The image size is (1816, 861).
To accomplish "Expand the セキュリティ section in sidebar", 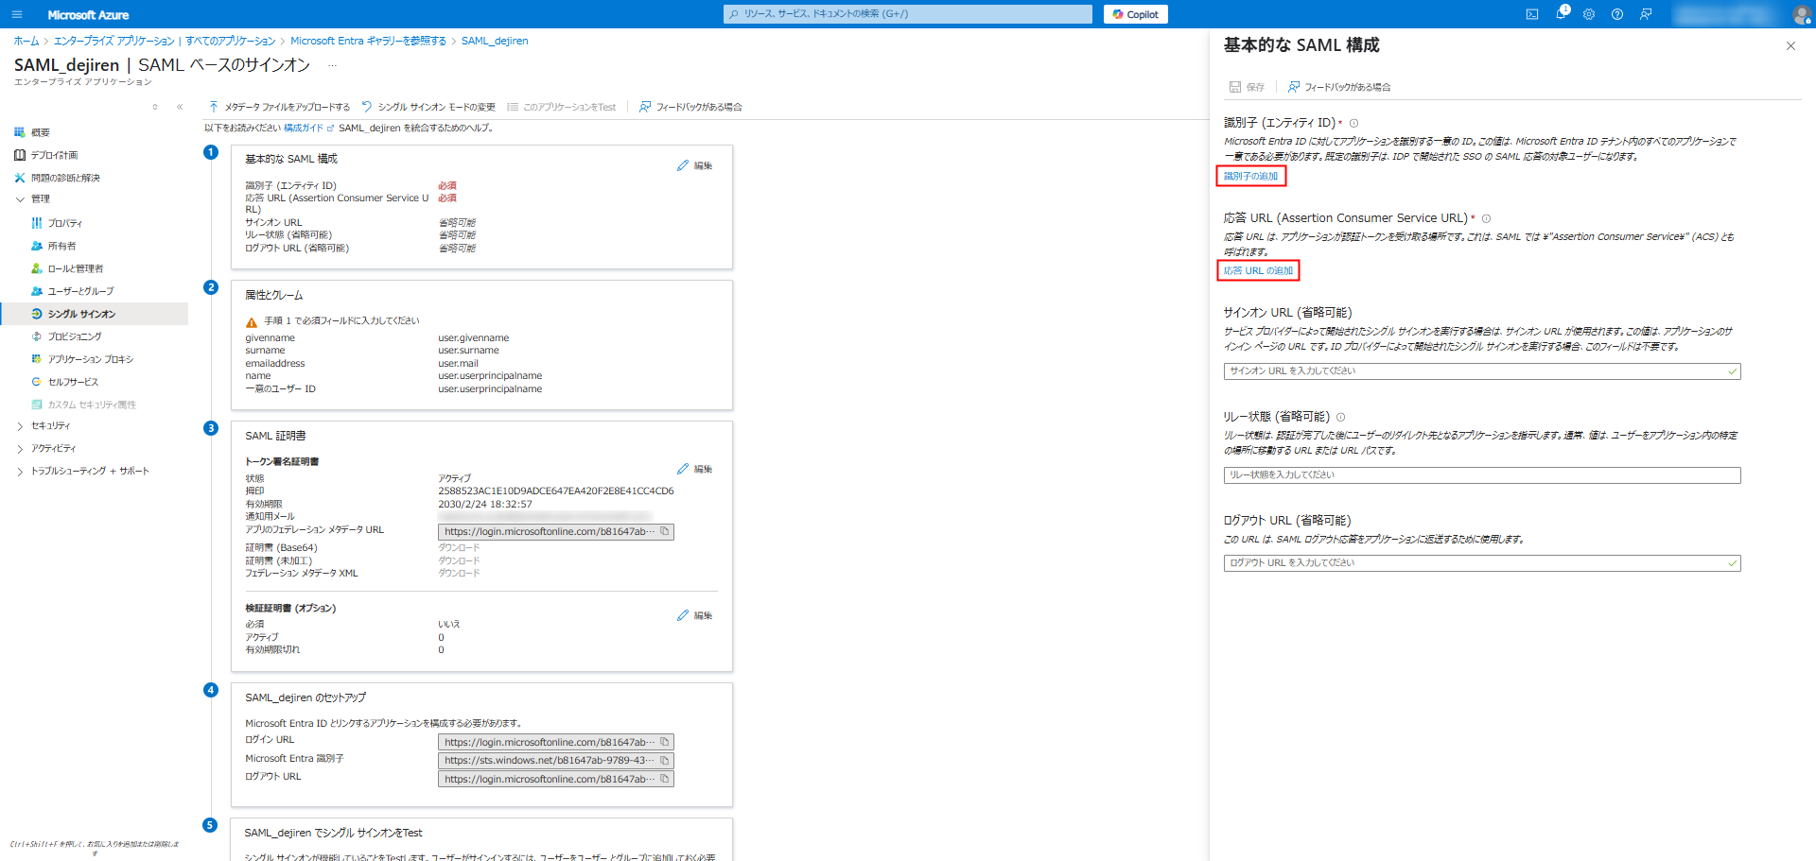I will click(20, 426).
